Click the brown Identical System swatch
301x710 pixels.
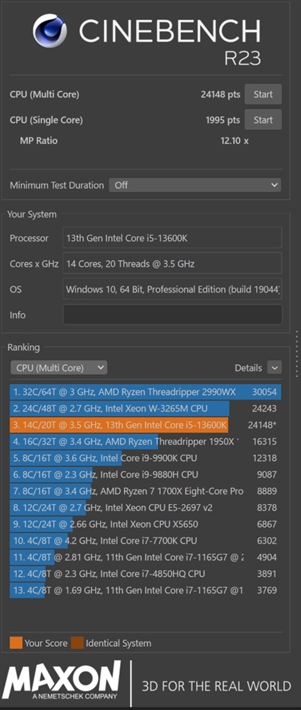pyautogui.click(x=77, y=643)
